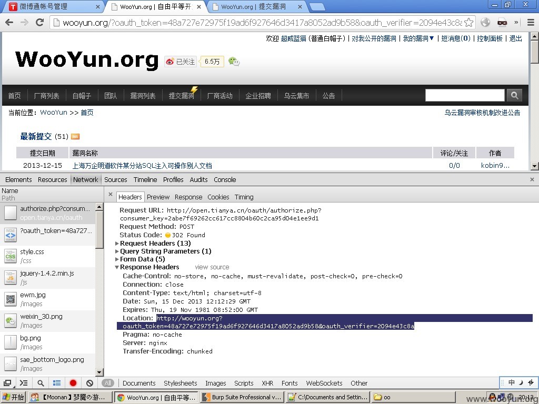539x404 pixels.
Task: Click the globe extension icon
Action: [x=485, y=22]
